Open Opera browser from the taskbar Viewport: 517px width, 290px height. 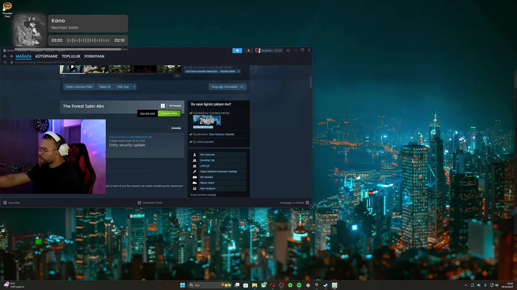pos(273,285)
